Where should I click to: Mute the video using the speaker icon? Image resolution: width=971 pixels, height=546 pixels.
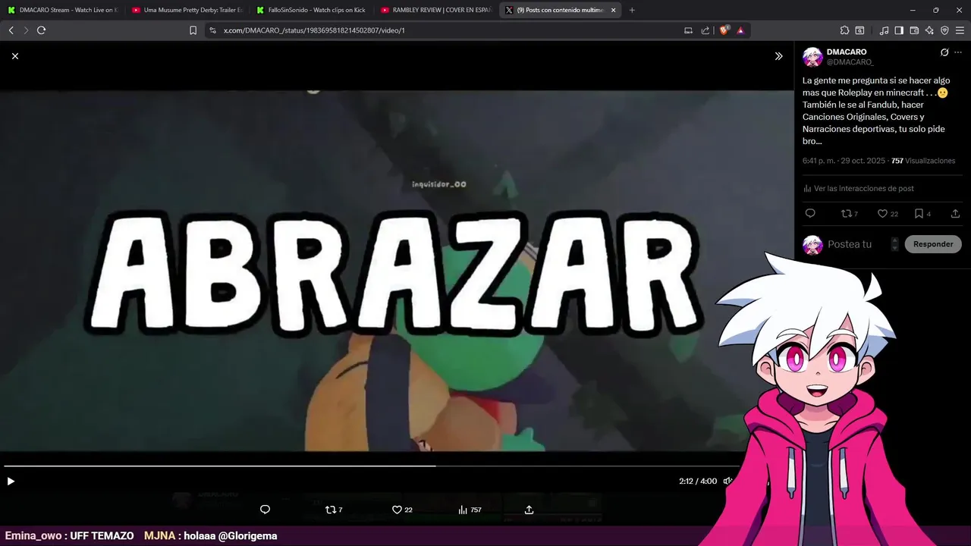pos(727,481)
